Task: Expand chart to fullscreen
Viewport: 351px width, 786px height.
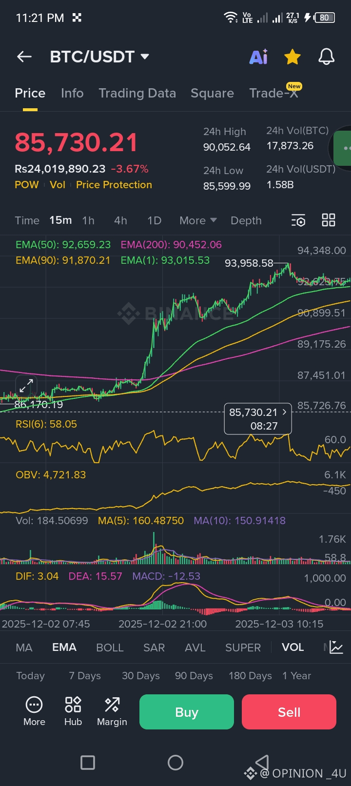Action: [26, 386]
